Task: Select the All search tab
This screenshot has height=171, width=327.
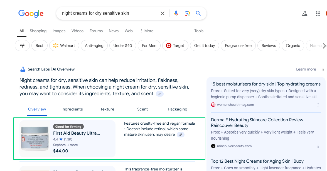Action: pyautogui.click(x=21, y=31)
